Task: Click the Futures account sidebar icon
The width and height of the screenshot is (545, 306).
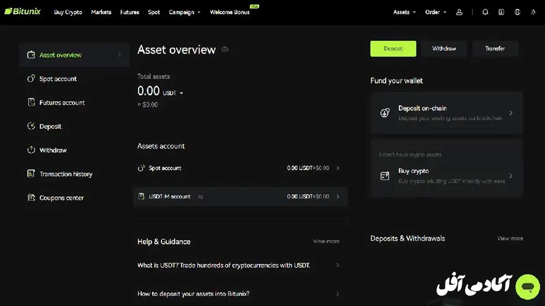Action: pyautogui.click(x=31, y=102)
